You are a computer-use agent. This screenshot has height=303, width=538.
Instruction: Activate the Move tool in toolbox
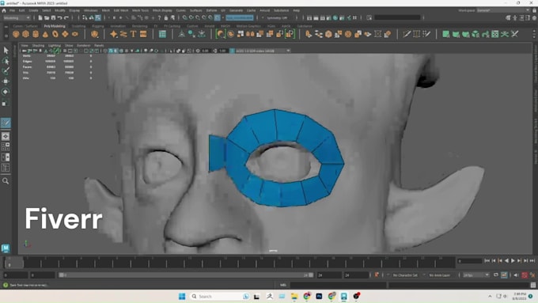click(6, 81)
